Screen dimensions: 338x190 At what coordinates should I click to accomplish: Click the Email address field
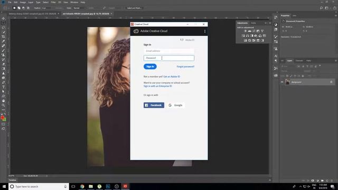[x=169, y=51]
